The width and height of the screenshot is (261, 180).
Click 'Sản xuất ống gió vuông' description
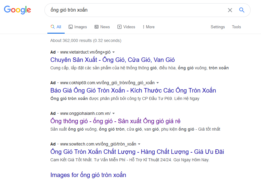coord(135,129)
